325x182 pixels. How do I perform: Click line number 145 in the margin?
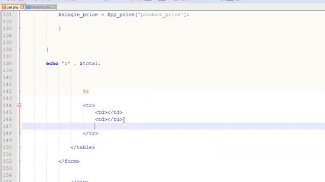click(x=7, y=112)
